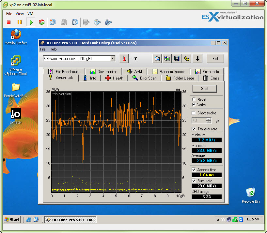
Task: Uncheck the Access time checkbox
Action: click(x=194, y=169)
